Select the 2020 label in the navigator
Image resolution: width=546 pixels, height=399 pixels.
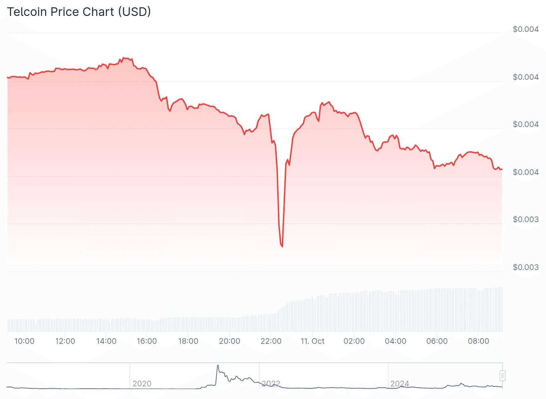tap(142, 384)
